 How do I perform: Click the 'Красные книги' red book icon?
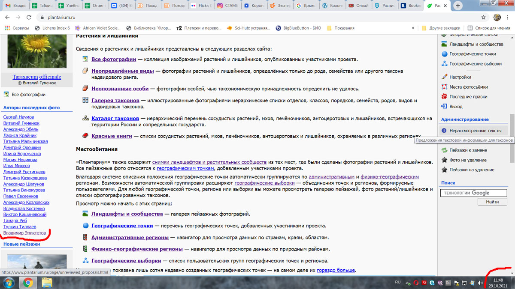(85, 136)
